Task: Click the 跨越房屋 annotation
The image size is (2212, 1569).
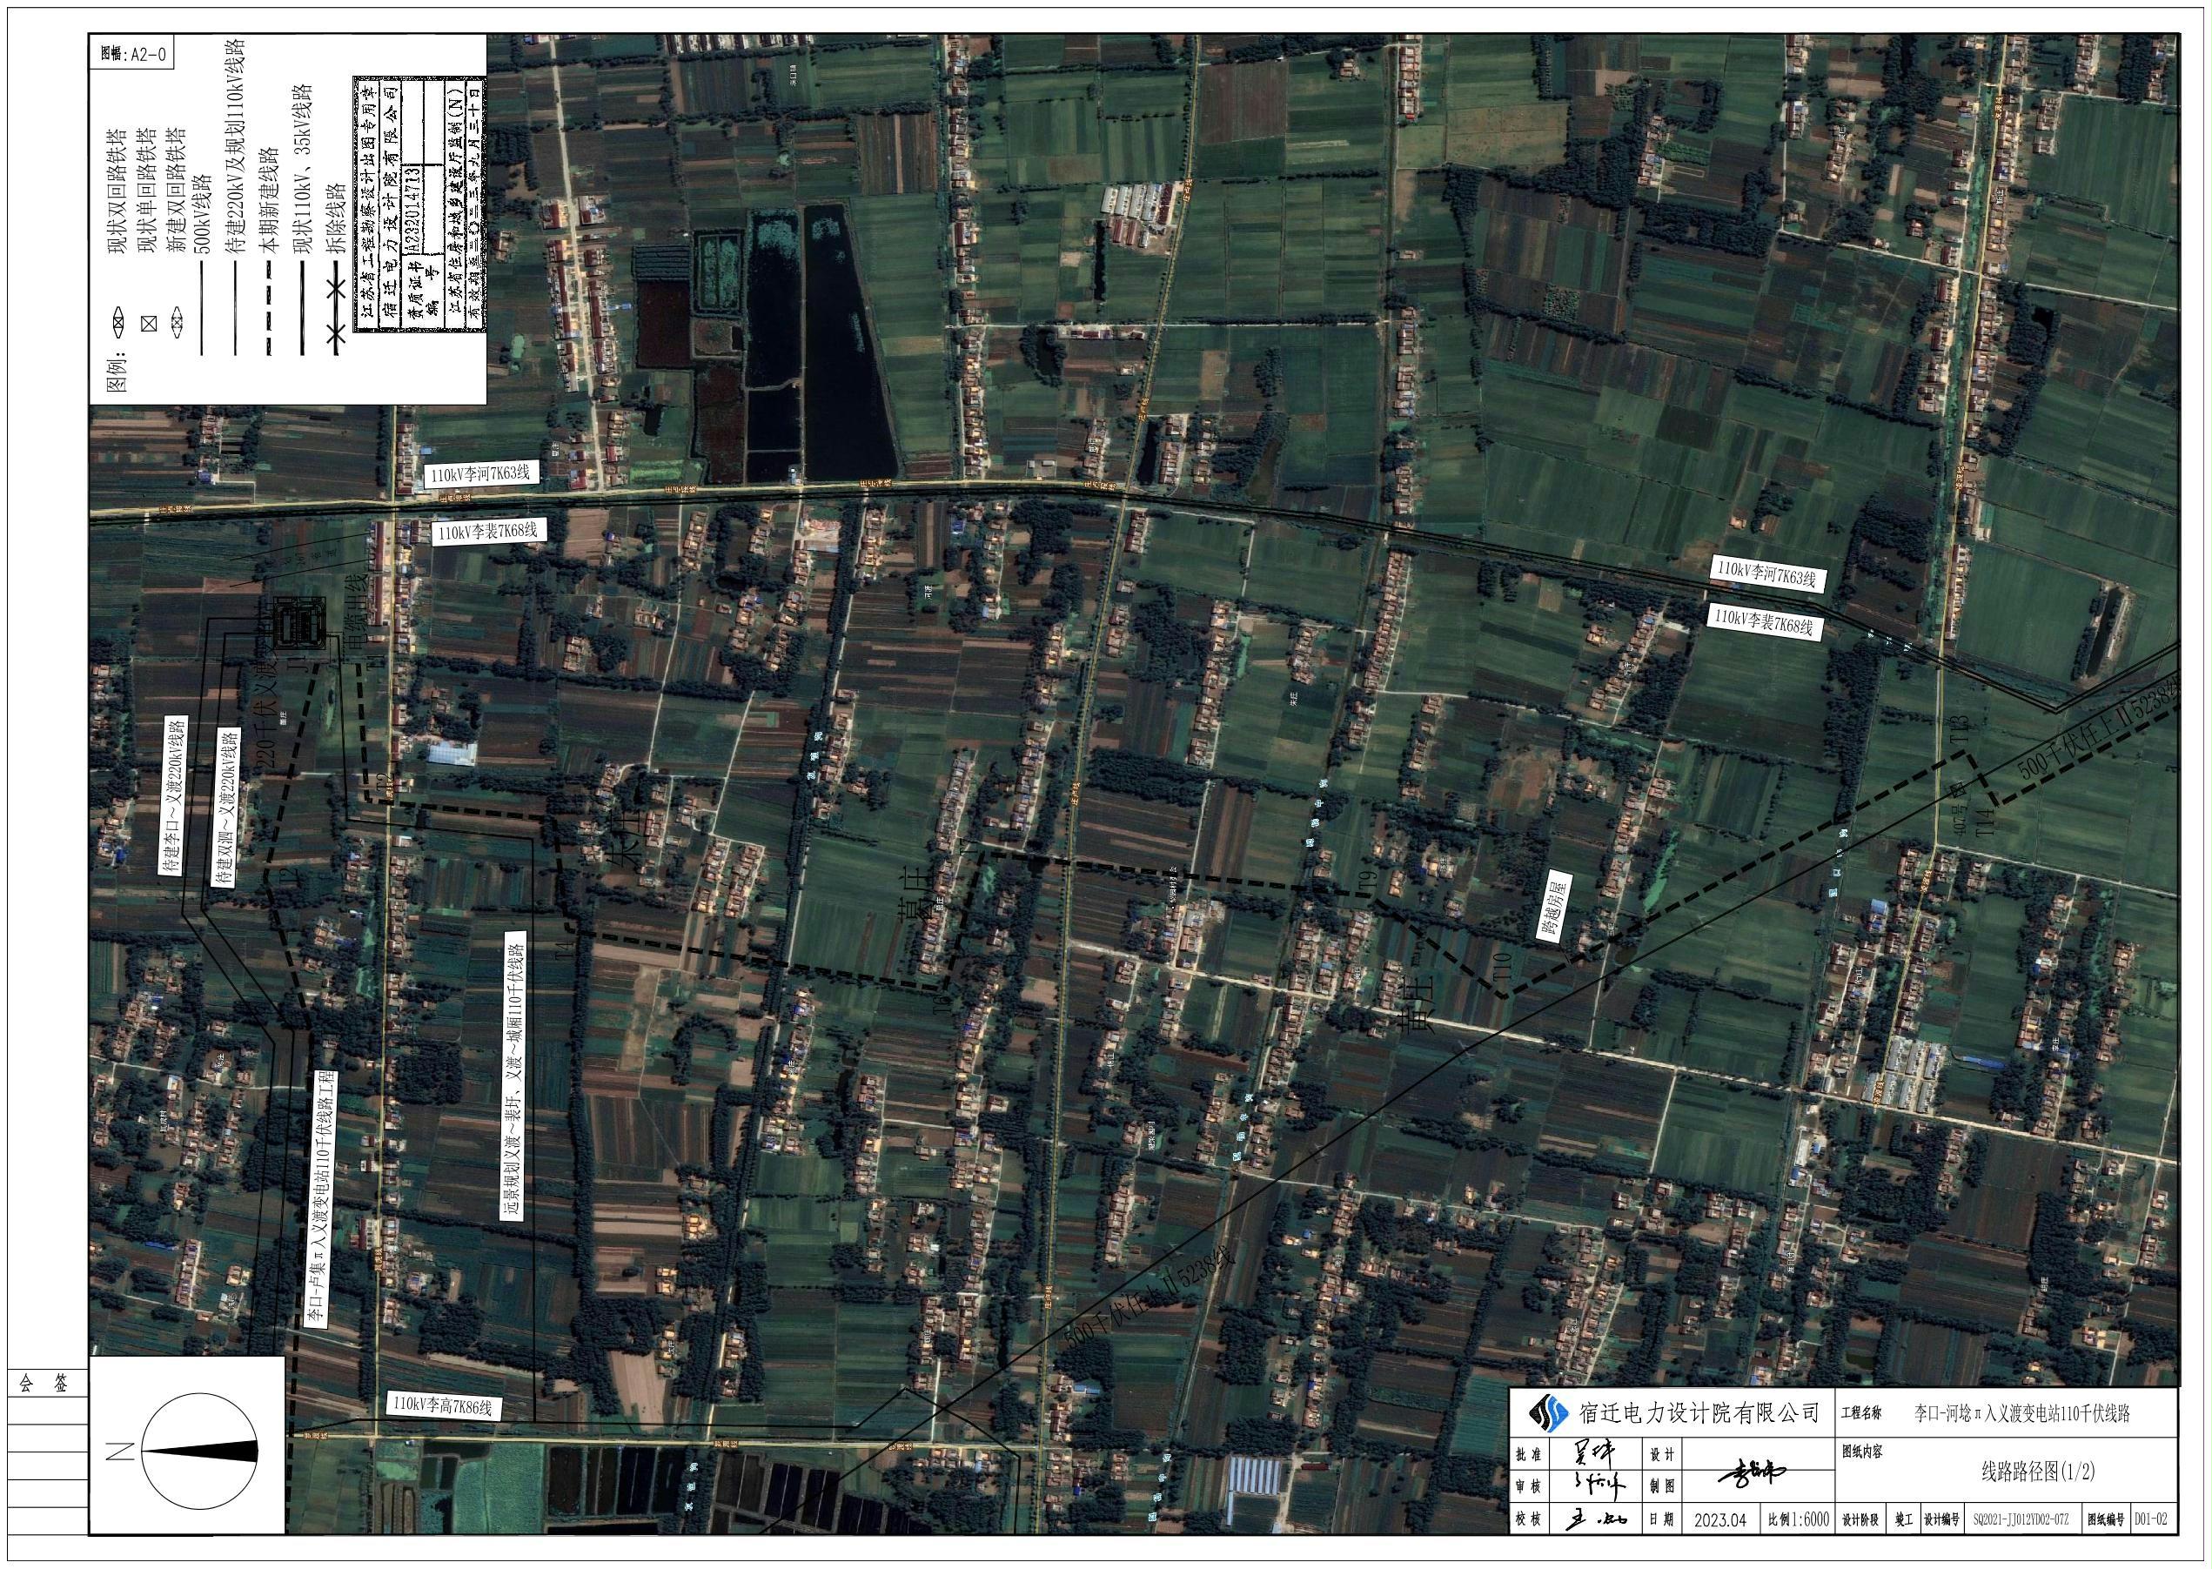Action: point(1554,906)
